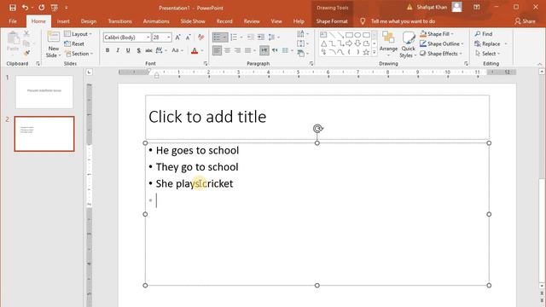Pick the Isosceles Triangle shape
The image size is (546, 307).
[x=323, y=43]
